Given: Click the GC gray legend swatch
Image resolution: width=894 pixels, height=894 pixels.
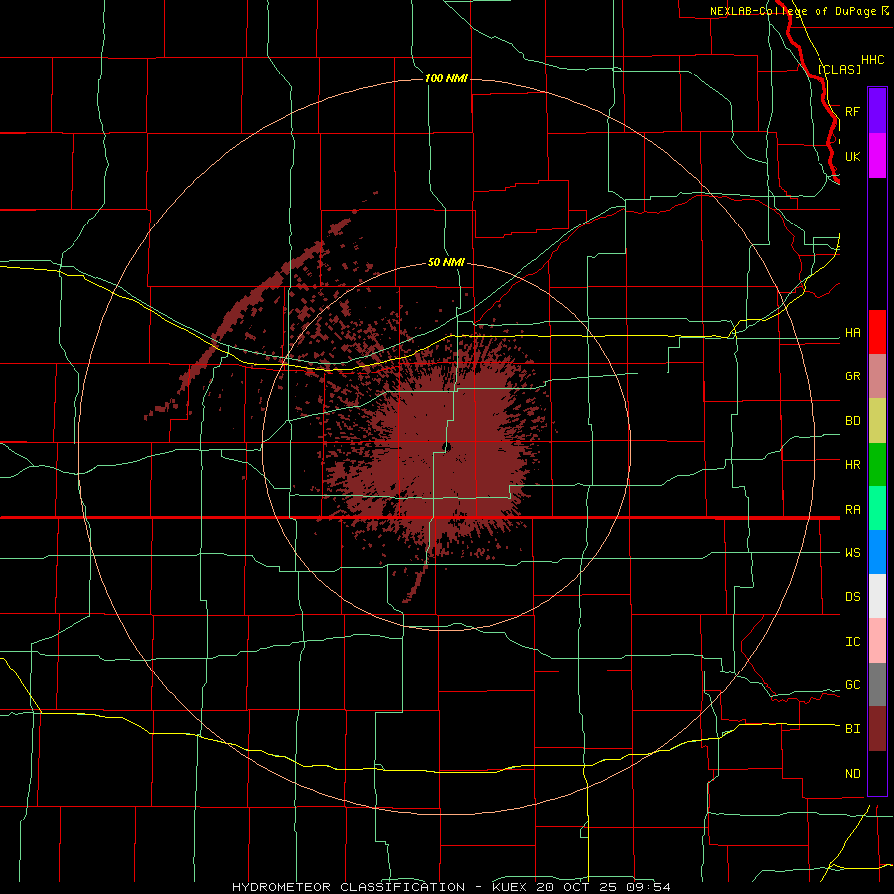Looking at the screenshot, I should point(877,684).
